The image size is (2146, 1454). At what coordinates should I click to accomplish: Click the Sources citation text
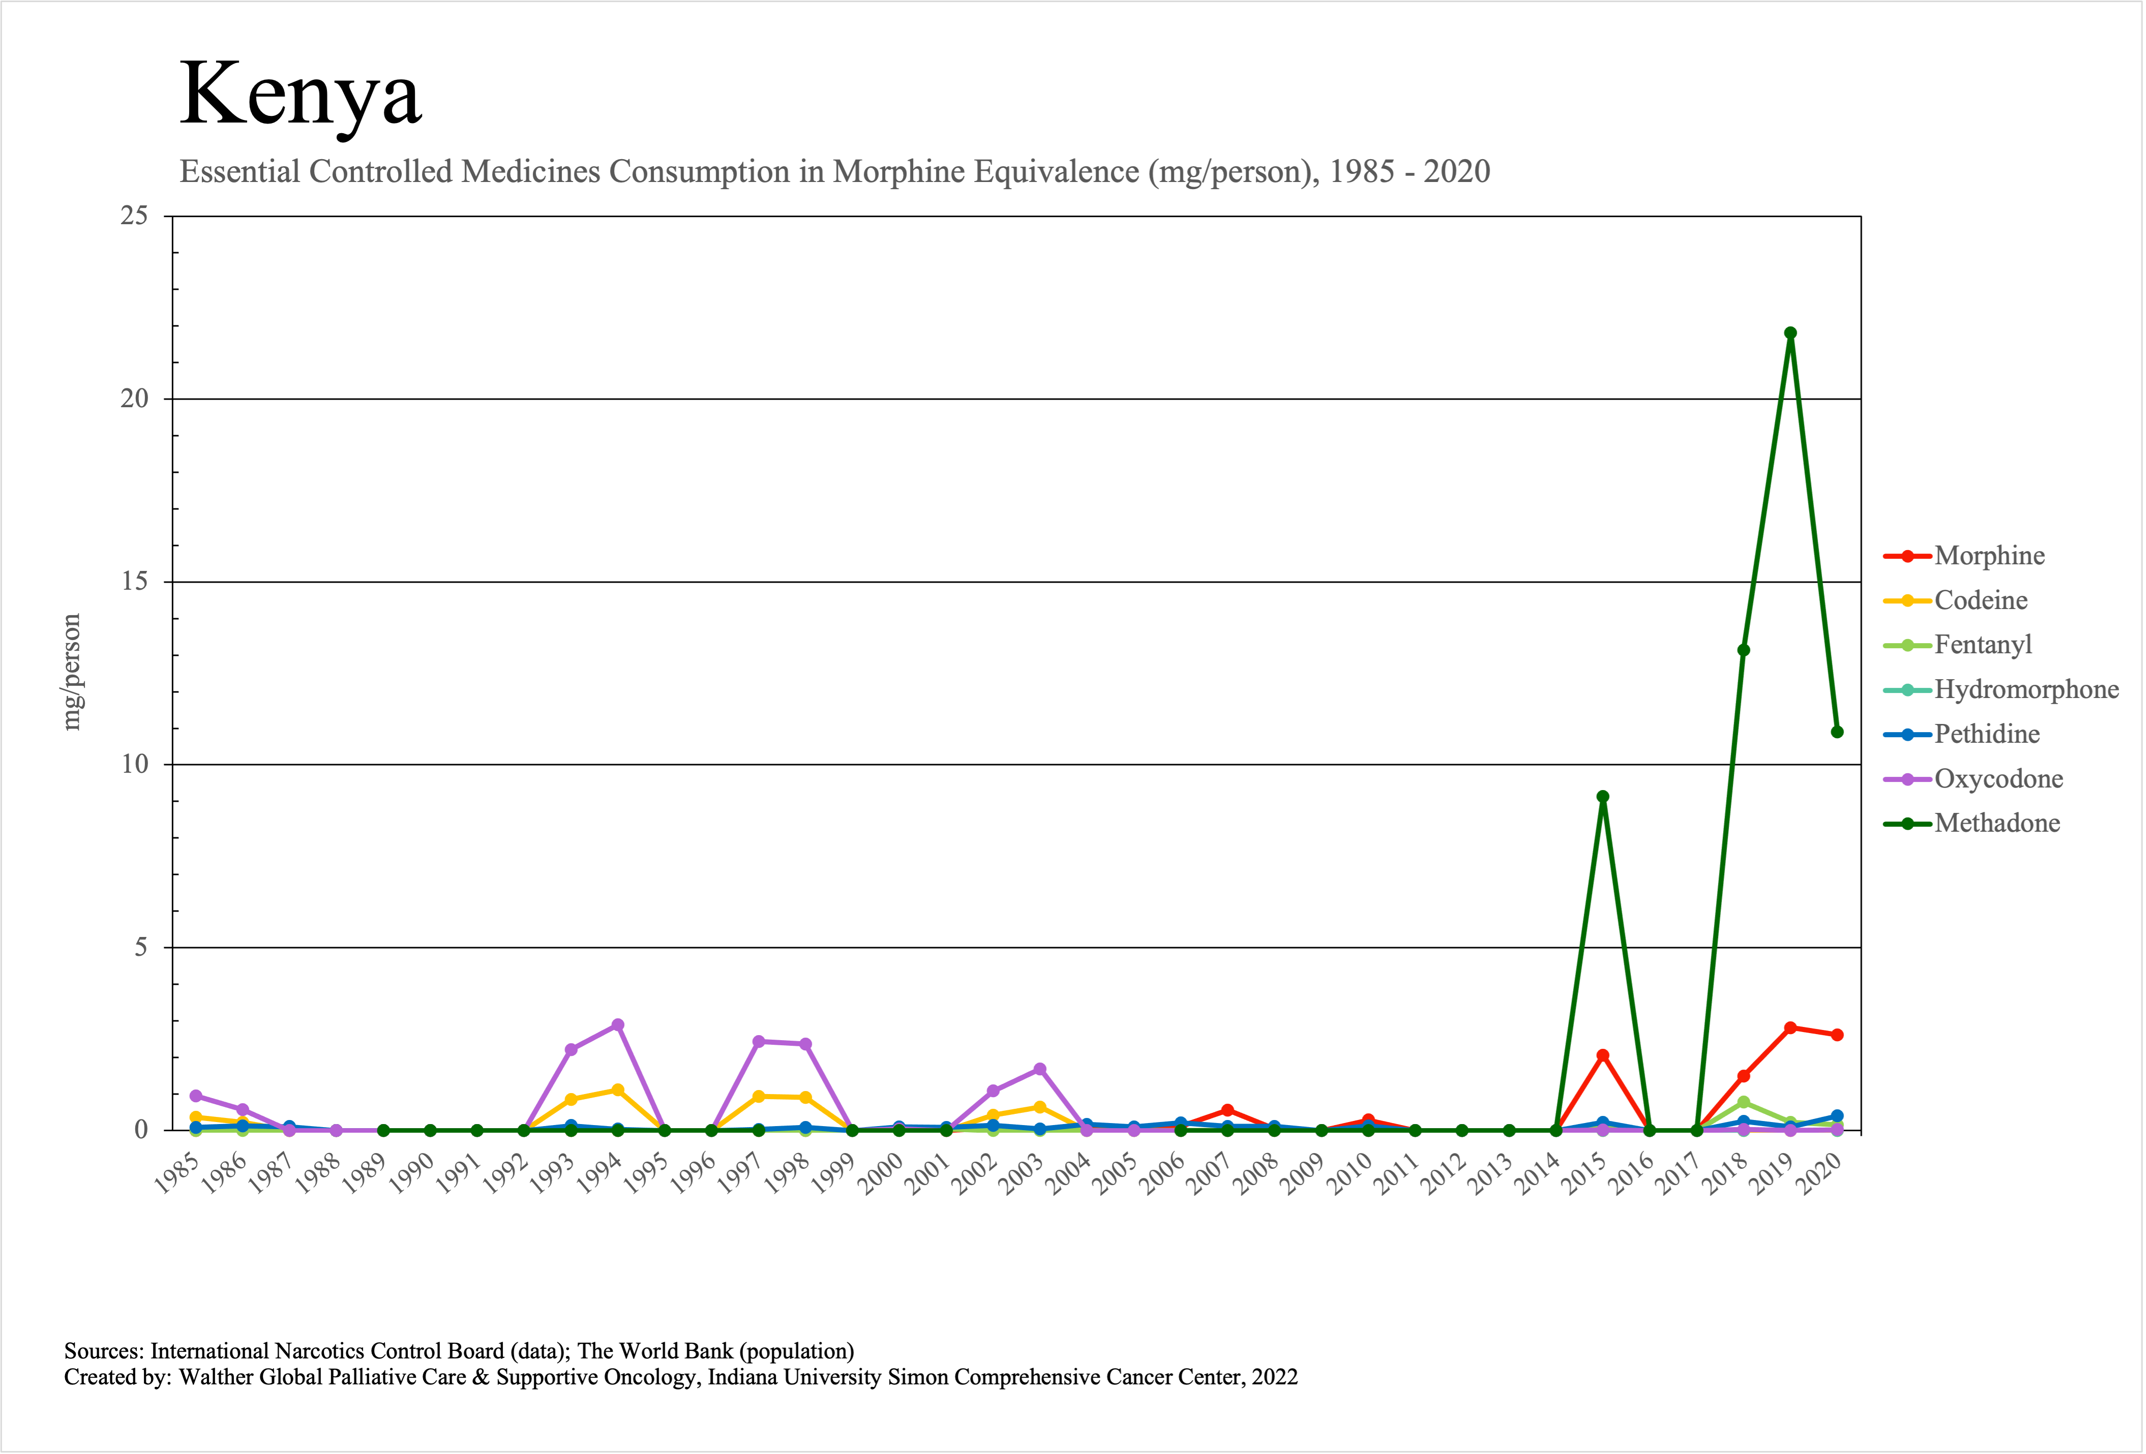click(x=459, y=1351)
